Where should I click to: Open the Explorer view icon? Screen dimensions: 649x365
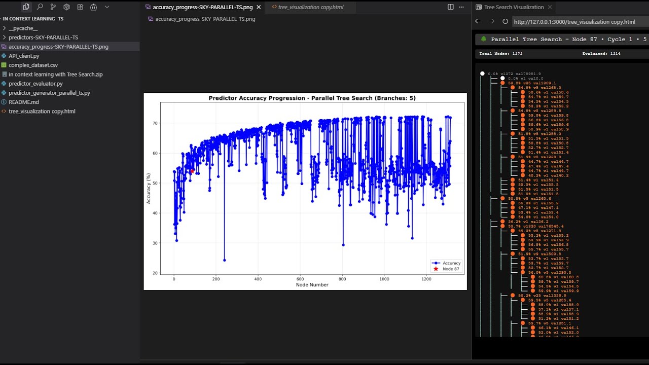point(26,7)
